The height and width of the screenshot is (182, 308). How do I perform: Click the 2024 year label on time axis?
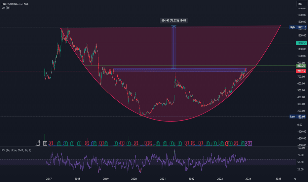pyautogui.click(x=248, y=179)
